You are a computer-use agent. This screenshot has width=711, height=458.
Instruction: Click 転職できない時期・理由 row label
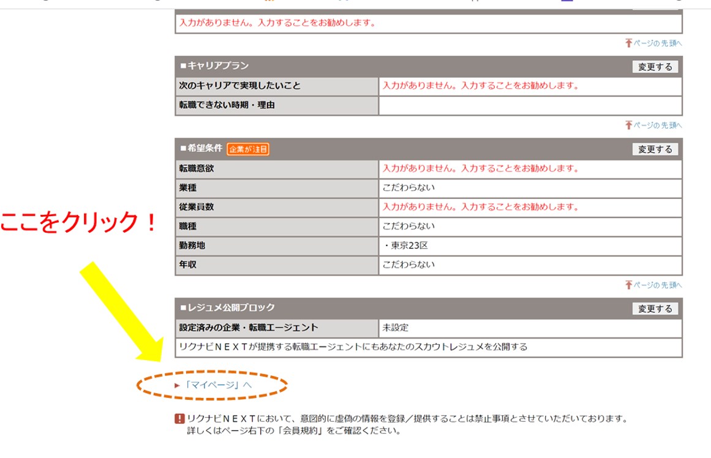pos(277,105)
